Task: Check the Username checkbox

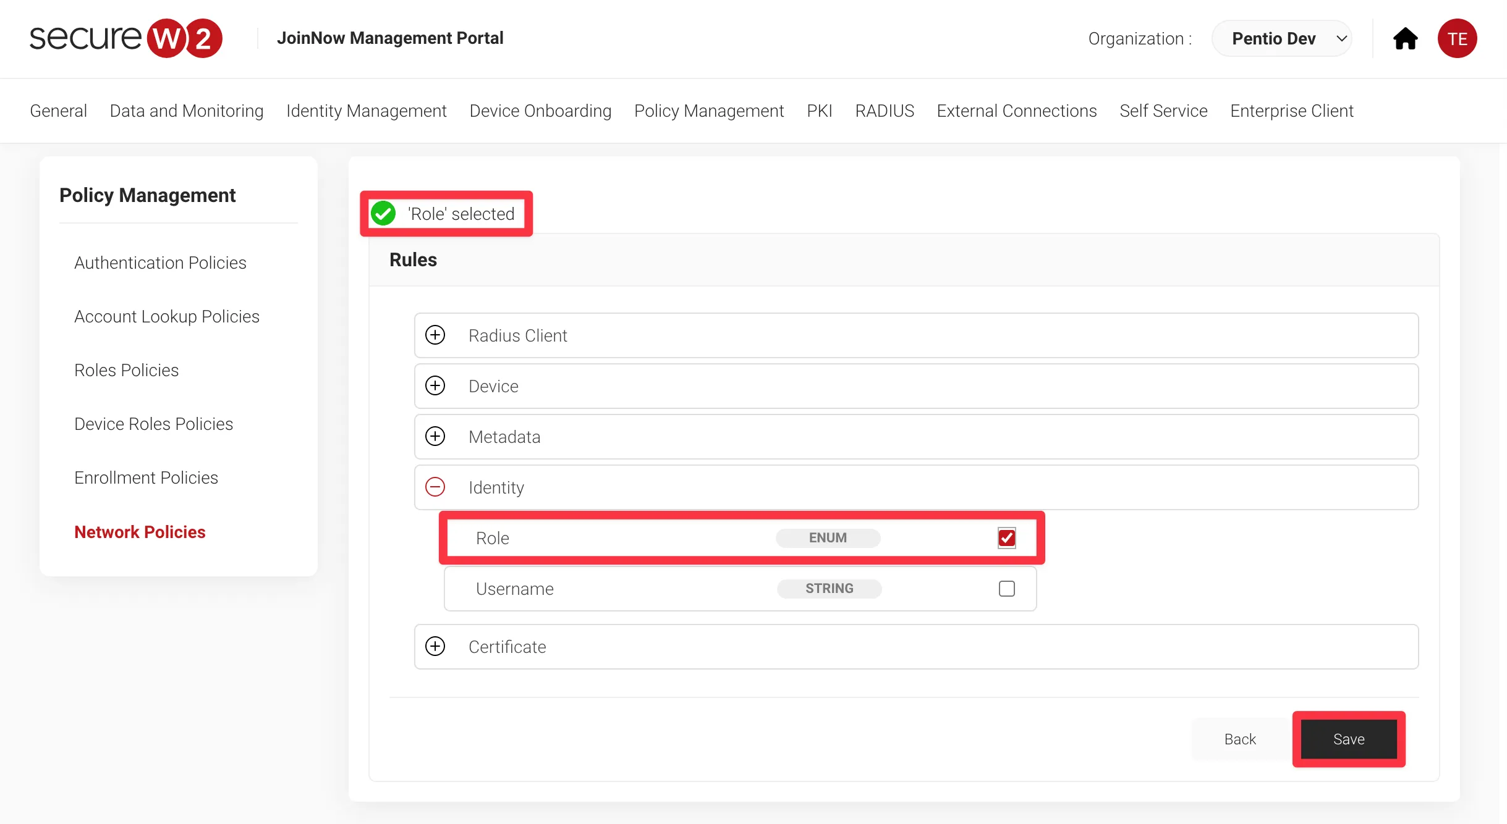Action: pos(1006,588)
